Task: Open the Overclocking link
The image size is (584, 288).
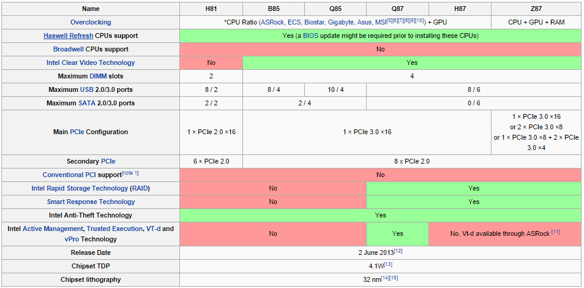Action: 91,22
